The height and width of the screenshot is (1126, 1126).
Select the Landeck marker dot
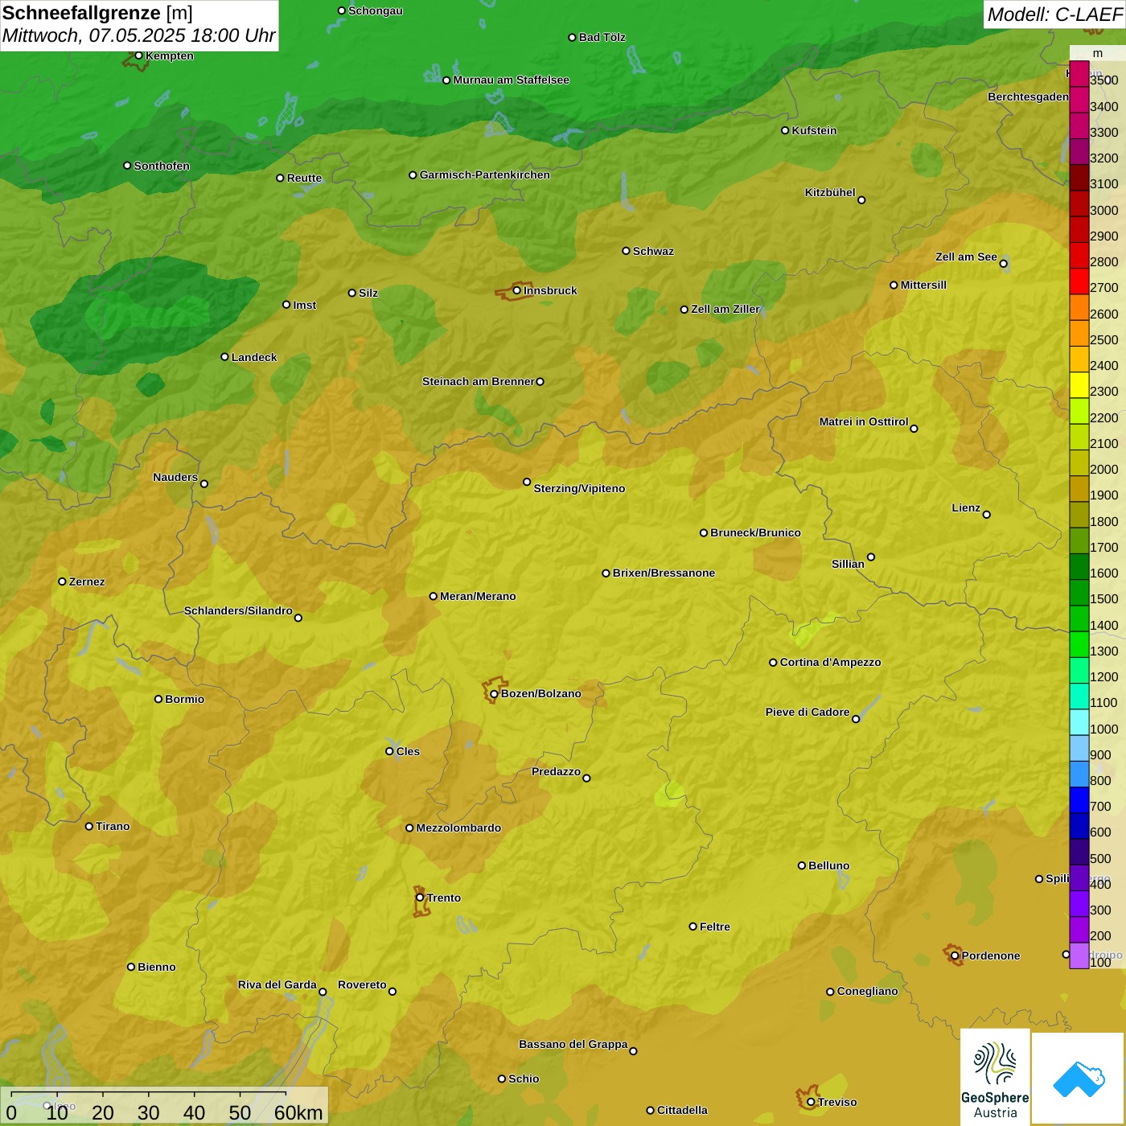(x=224, y=357)
